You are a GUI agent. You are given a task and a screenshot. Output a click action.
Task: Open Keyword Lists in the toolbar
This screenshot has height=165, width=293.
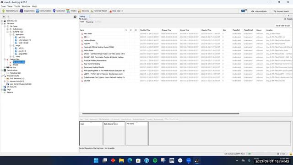point(259,11)
